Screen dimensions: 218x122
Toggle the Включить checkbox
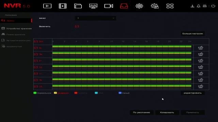click(77, 26)
